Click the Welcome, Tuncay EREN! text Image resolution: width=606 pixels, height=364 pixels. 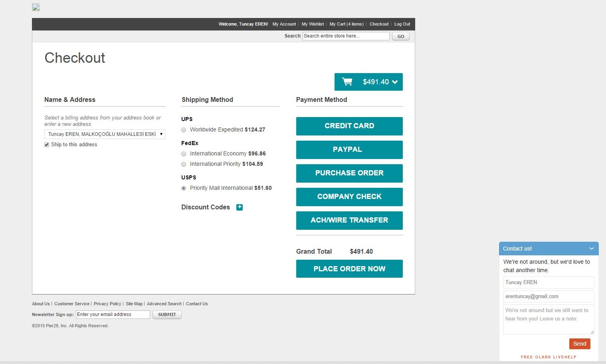[x=243, y=24]
